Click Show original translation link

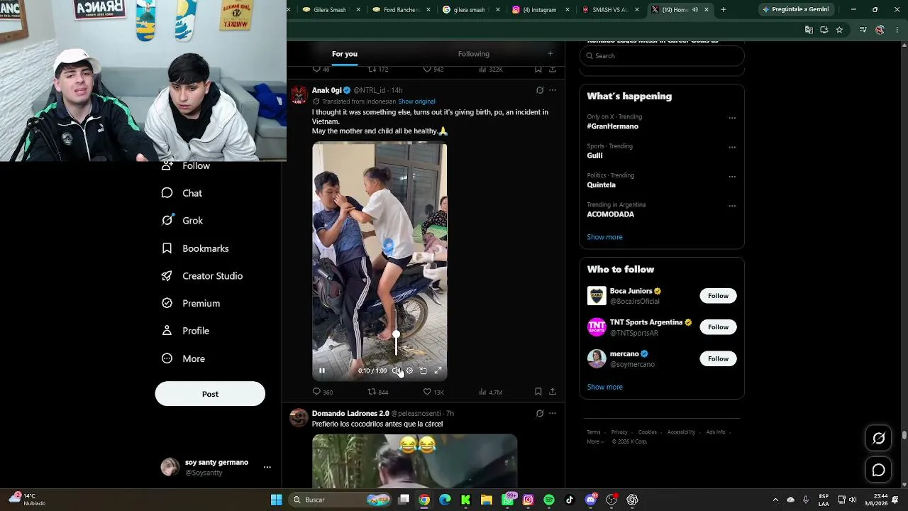(416, 101)
